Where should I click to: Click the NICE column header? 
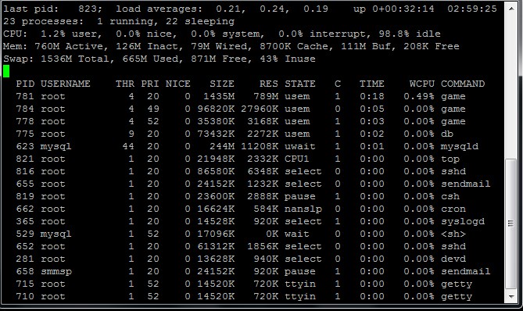[x=178, y=84]
